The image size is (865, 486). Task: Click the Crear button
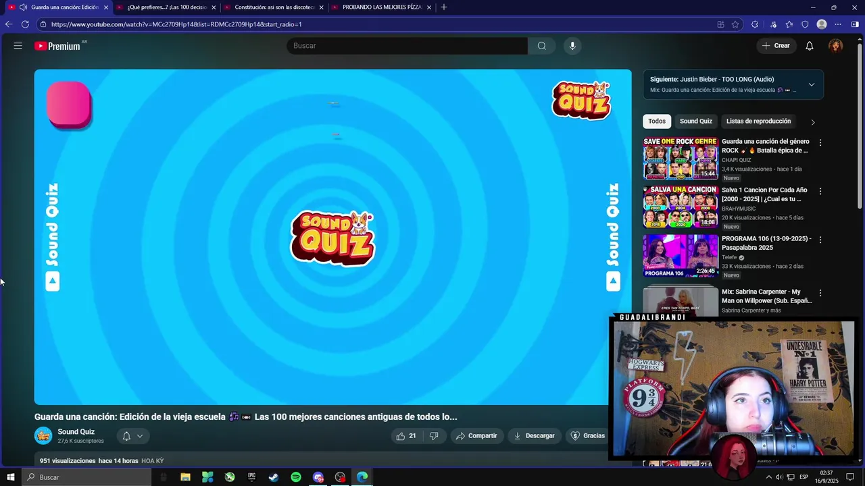[x=776, y=46]
